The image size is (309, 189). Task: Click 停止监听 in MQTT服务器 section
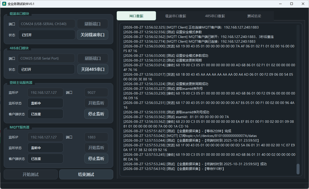pos(96,159)
